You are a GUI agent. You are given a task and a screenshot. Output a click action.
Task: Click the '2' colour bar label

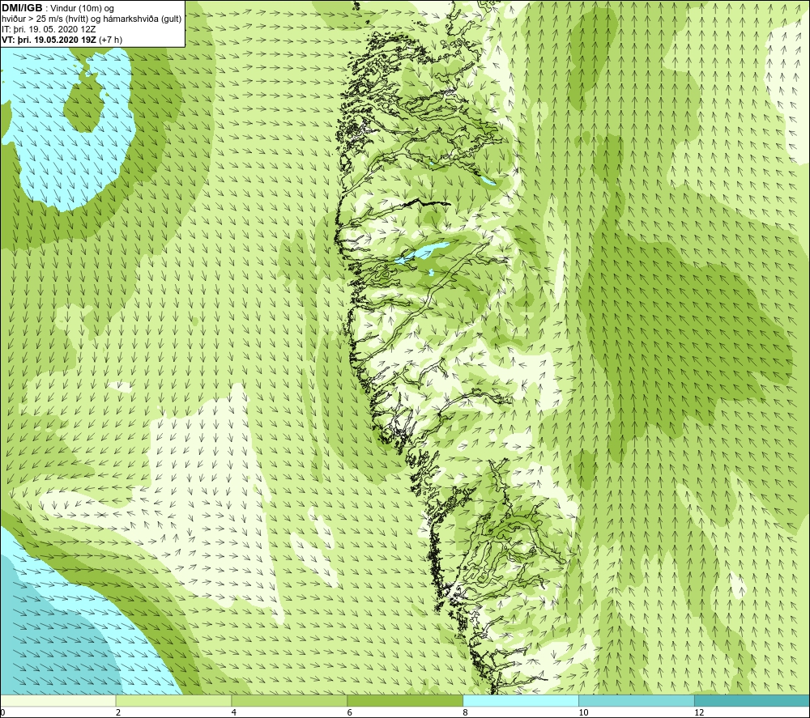point(118,712)
